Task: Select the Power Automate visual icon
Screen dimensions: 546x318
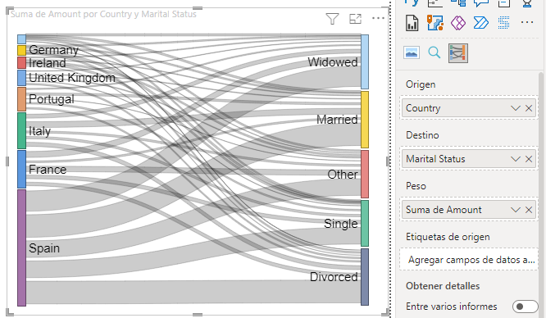Action: (481, 23)
